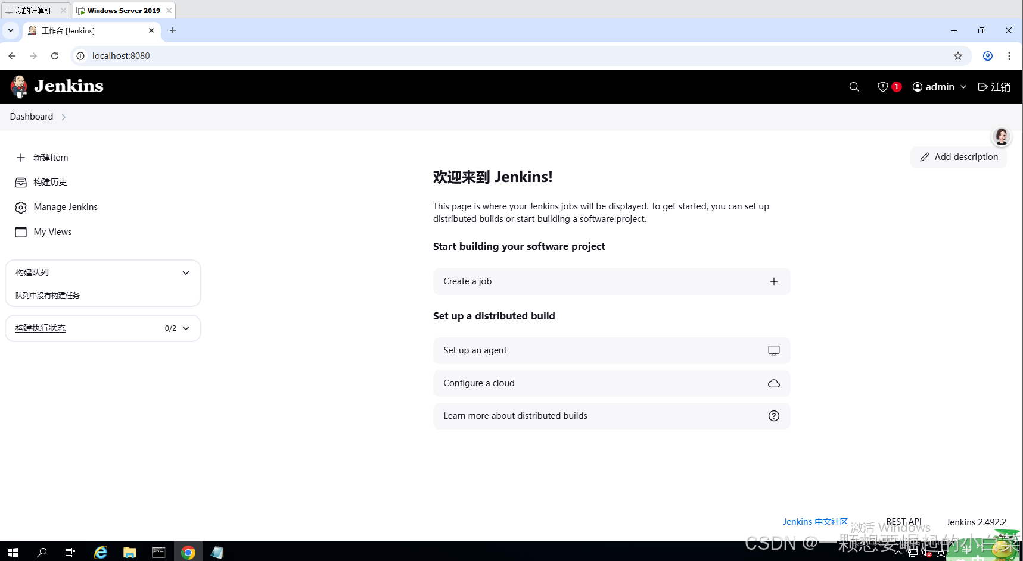Launch Internet Explorer from the taskbar
Viewport: 1023px width, 561px height.
[100, 552]
